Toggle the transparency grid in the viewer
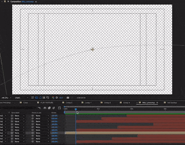The image size is (185, 145). tap(36, 98)
